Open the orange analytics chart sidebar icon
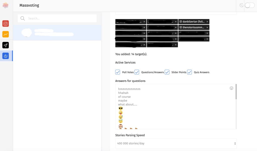This screenshot has height=151, width=257. (6, 34)
